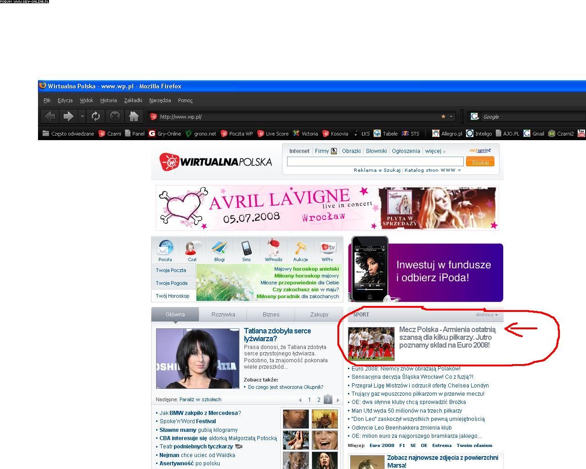
Task: Switch to the Rozrywka tab
Action: tap(223, 314)
